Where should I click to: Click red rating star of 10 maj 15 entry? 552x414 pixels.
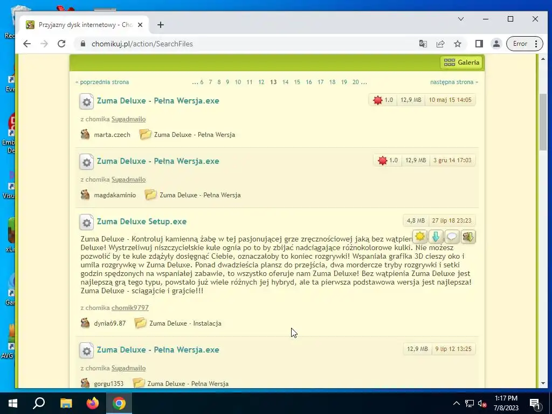point(378,100)
